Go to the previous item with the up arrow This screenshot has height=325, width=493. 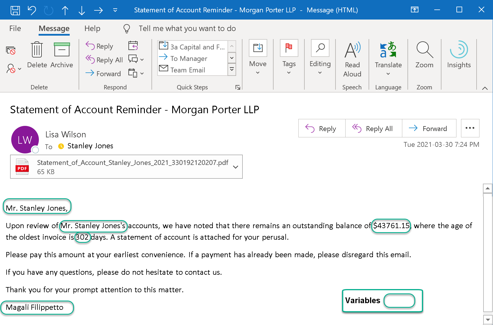(x=65, y=10)
